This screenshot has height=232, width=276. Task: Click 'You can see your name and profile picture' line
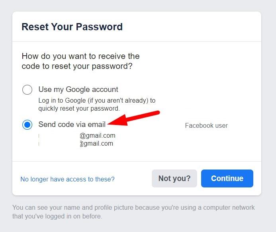coord(133,208)
